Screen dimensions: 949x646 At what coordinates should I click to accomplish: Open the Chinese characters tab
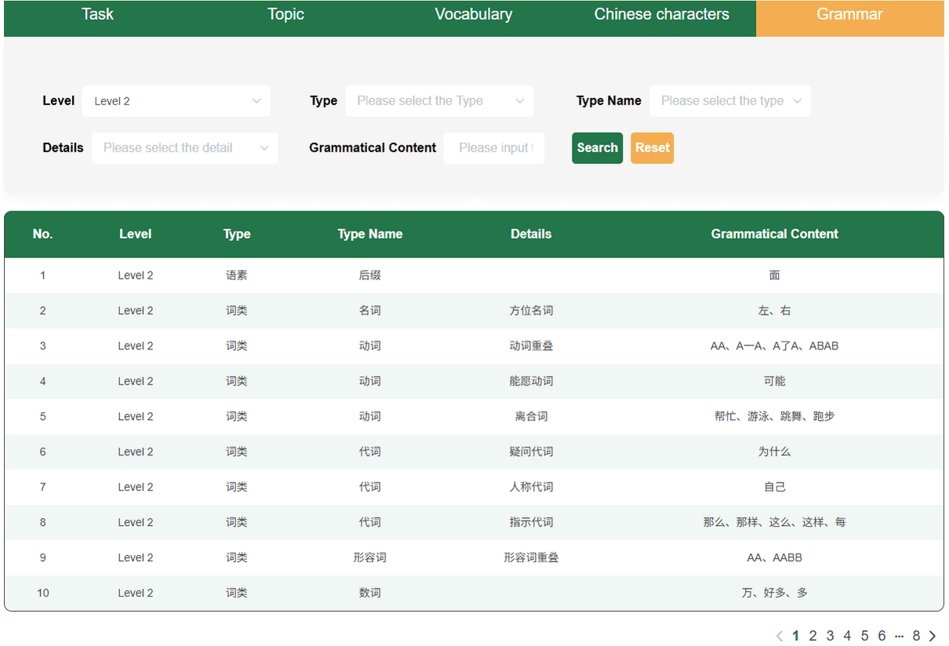pyautogui.click(x=661, y=15)
